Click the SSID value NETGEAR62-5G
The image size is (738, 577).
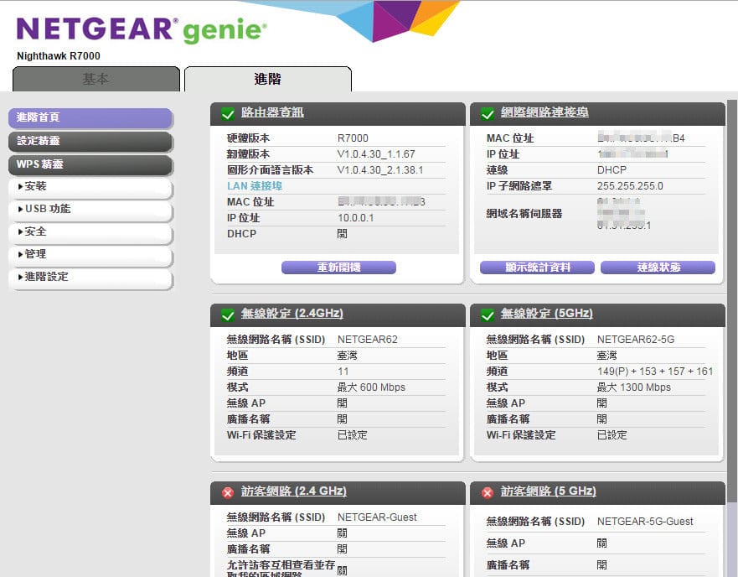click(x=636, y=340)
